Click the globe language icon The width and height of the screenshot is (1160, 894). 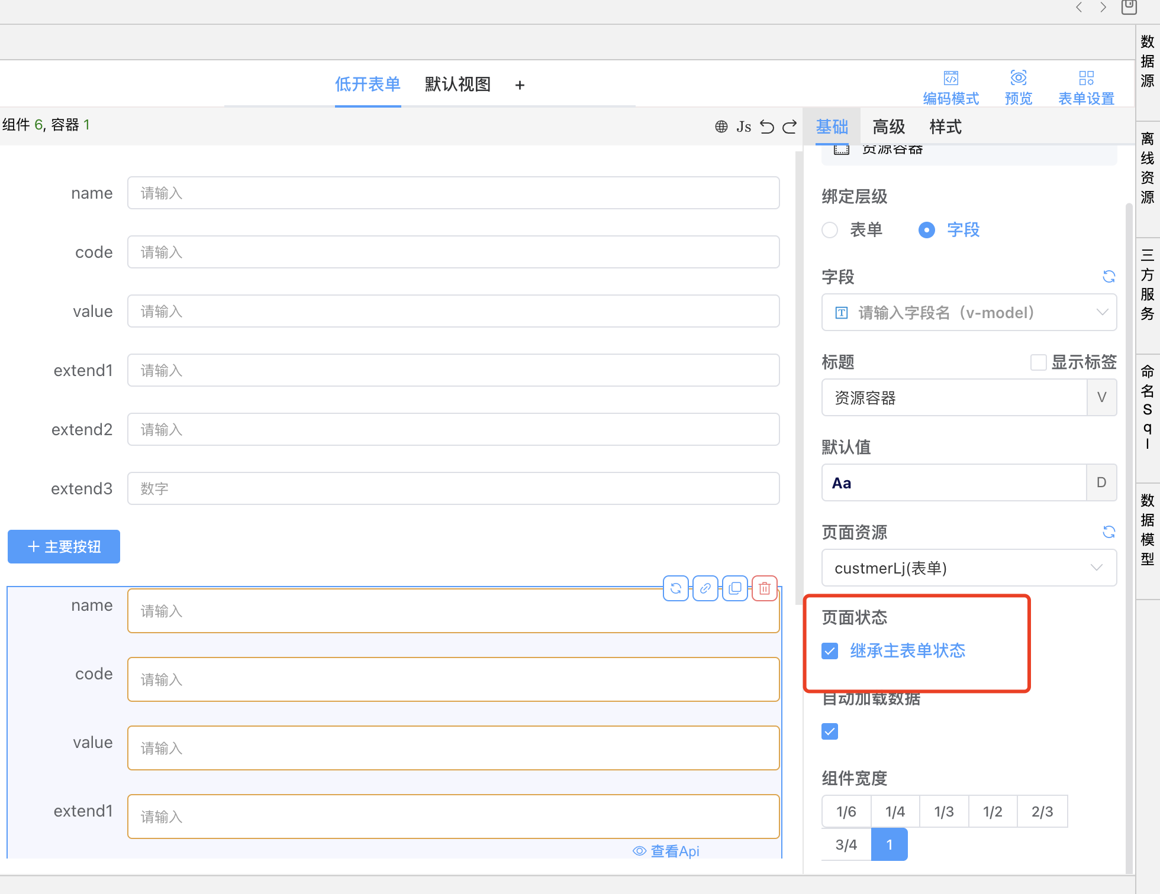pos(721,127)
